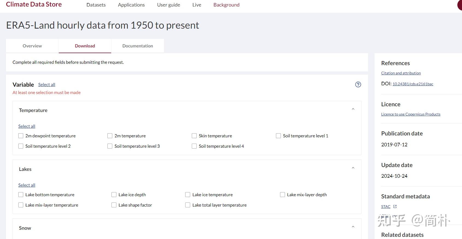The height and width of the screenshot is (239, 462).
Task: Click the STAC external link icon
Action: [395, 207]
